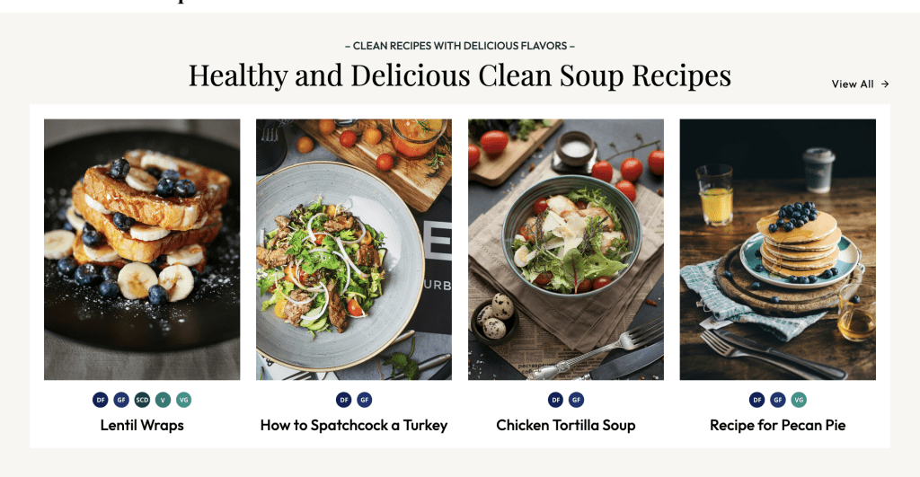Click the V badge under Lentil Wraps
920x477 pixels.
pyautogui.click(x=164, y=400)
